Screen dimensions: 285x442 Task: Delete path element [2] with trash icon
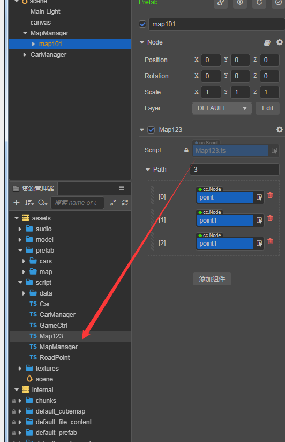tap(270, 241)
